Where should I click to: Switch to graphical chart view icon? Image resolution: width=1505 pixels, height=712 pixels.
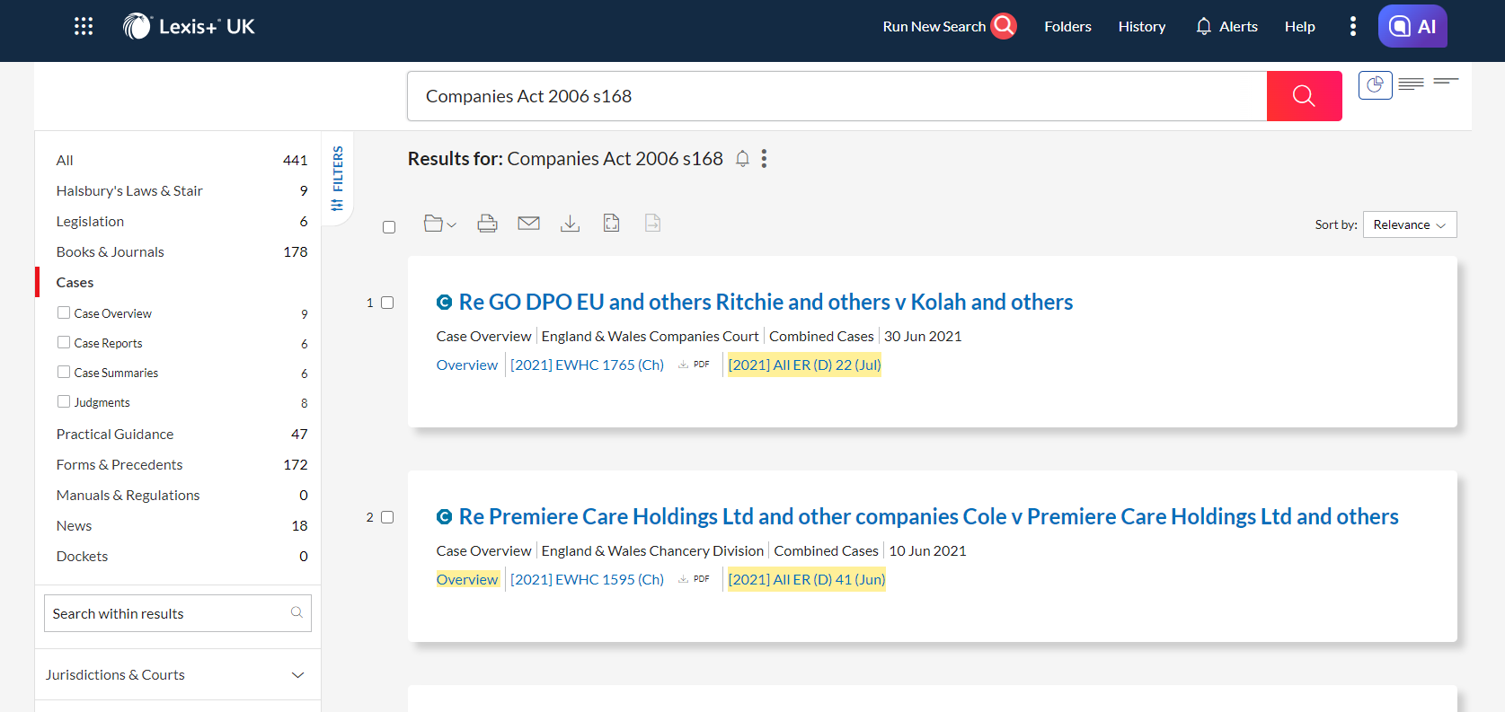tap(1375, 85)
